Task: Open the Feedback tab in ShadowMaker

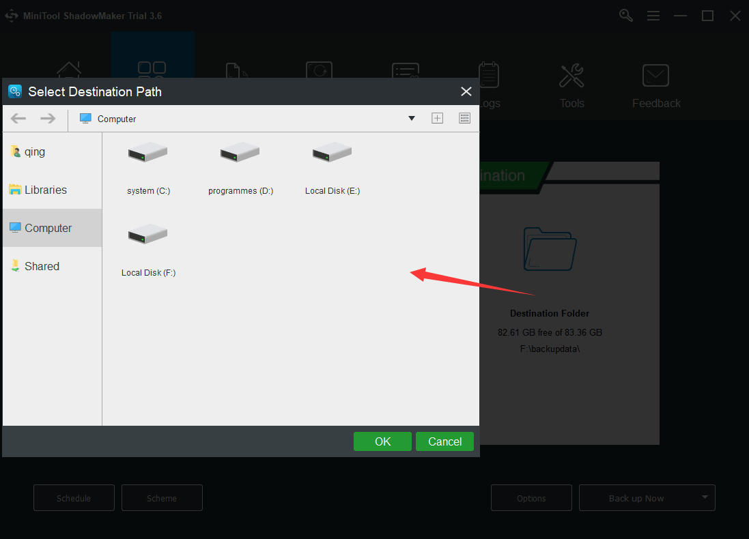Action: pos(656,86)
